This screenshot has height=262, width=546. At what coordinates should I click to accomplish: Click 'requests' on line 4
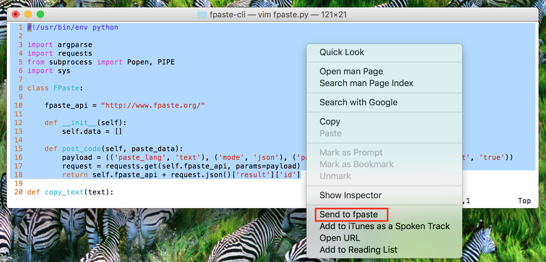click(x=75, y=54)
